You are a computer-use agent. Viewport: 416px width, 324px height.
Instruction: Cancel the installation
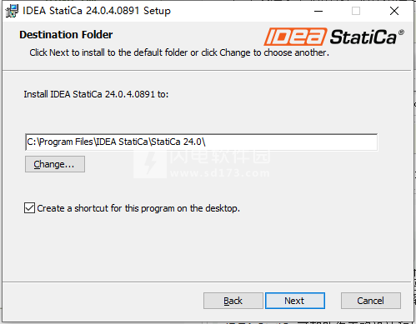[371, 301]
